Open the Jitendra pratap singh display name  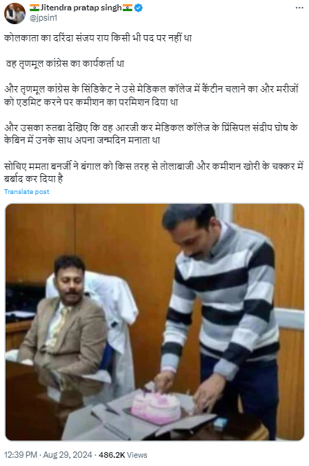click(81, 8)
